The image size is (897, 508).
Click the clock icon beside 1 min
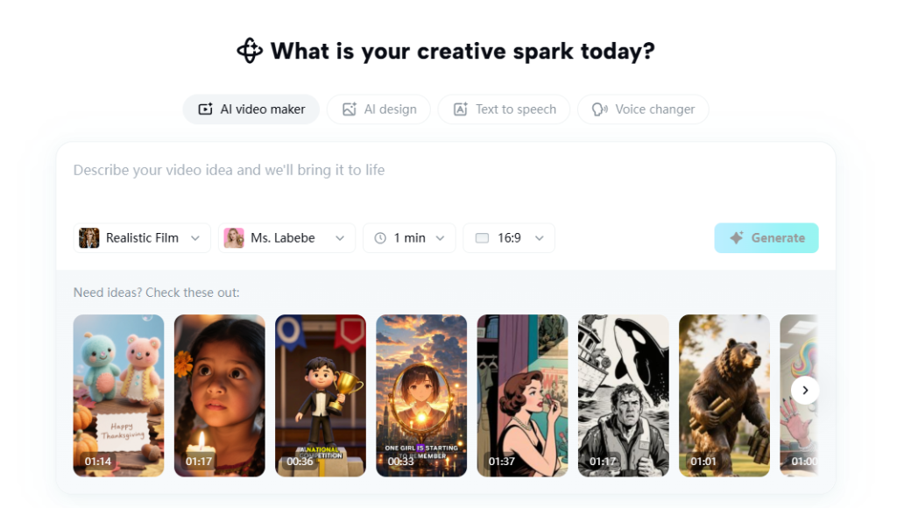[x=380, y=238]
